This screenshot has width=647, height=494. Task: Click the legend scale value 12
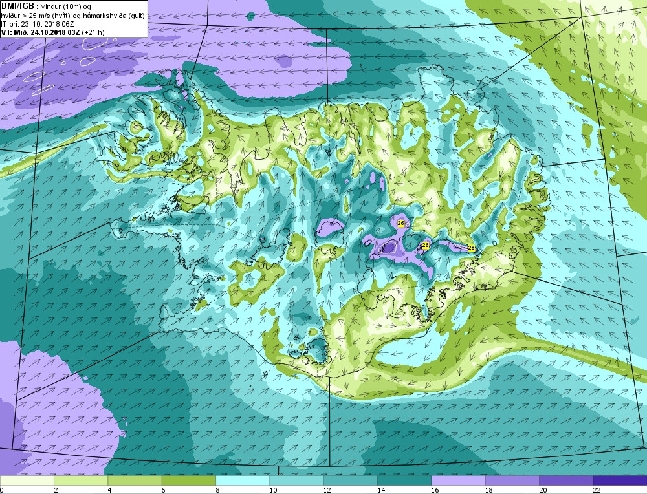click(x=327, y=490)
